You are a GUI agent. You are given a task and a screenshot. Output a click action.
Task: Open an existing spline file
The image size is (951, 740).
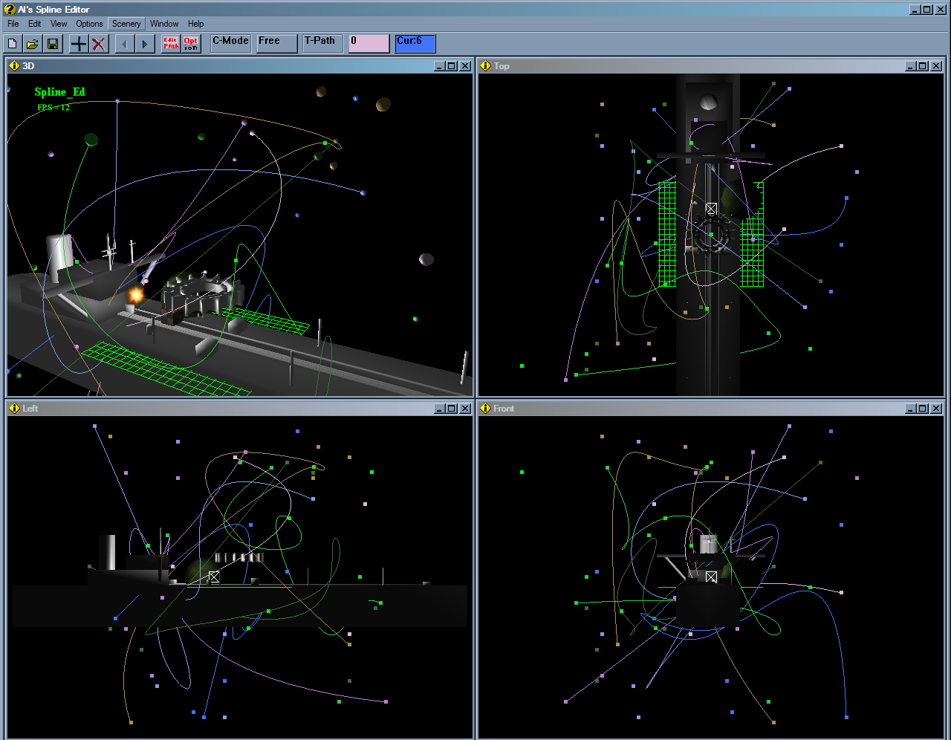(x=32, y=43)
